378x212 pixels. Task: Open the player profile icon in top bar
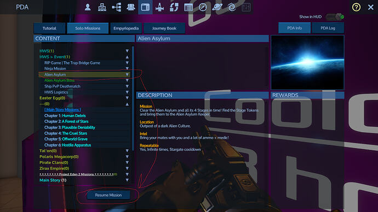[88, 7]
